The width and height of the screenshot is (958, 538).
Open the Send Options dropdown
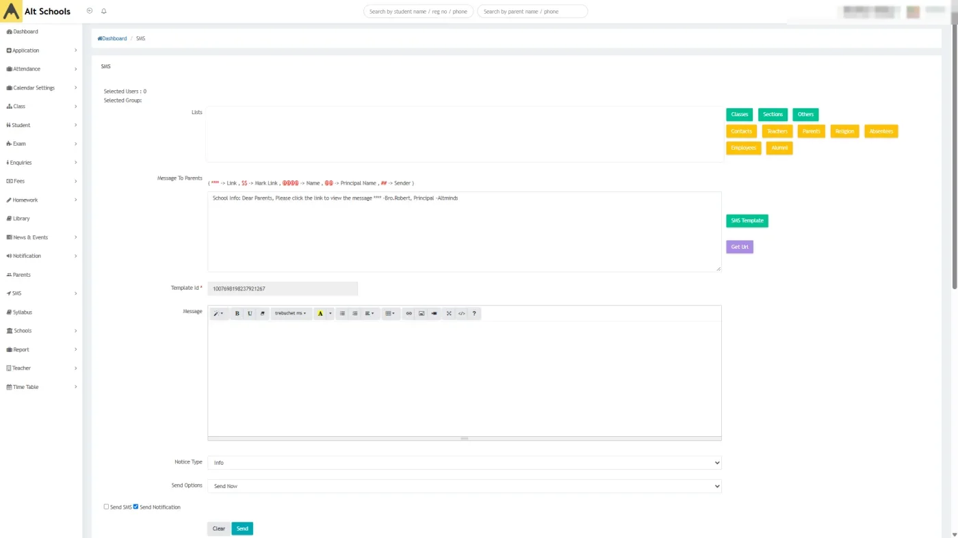[x=465, y=486]
